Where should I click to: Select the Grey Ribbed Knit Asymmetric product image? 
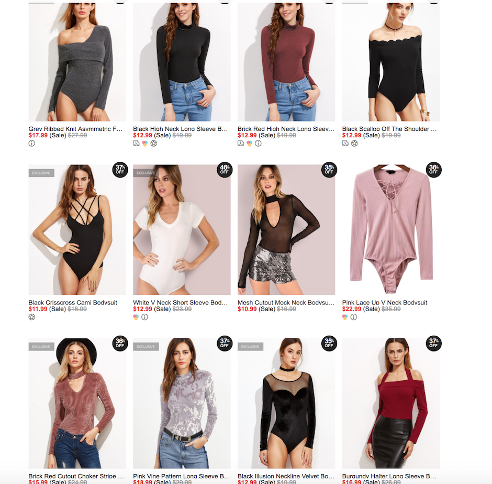[77, 62]
